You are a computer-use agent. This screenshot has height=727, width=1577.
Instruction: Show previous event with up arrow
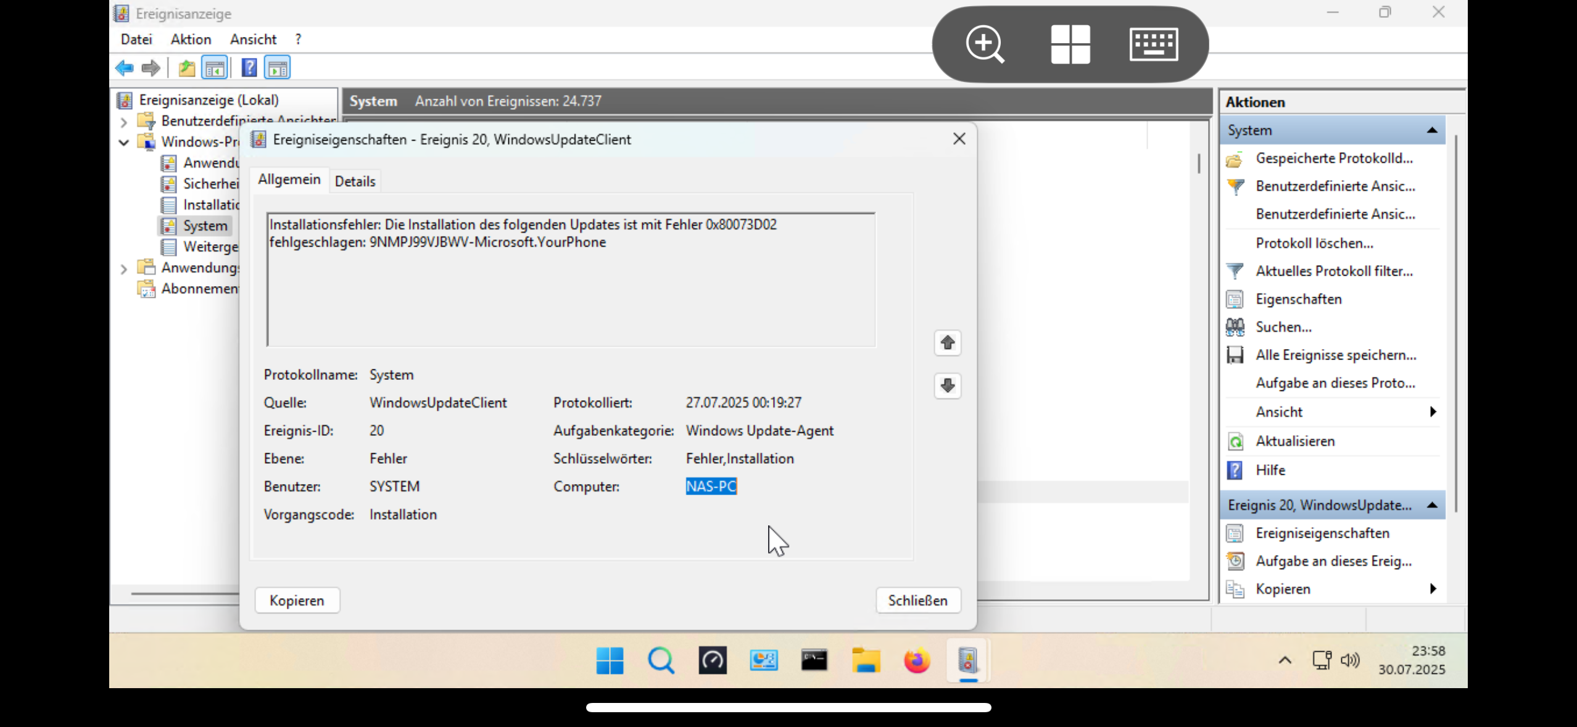click(947, 343)
